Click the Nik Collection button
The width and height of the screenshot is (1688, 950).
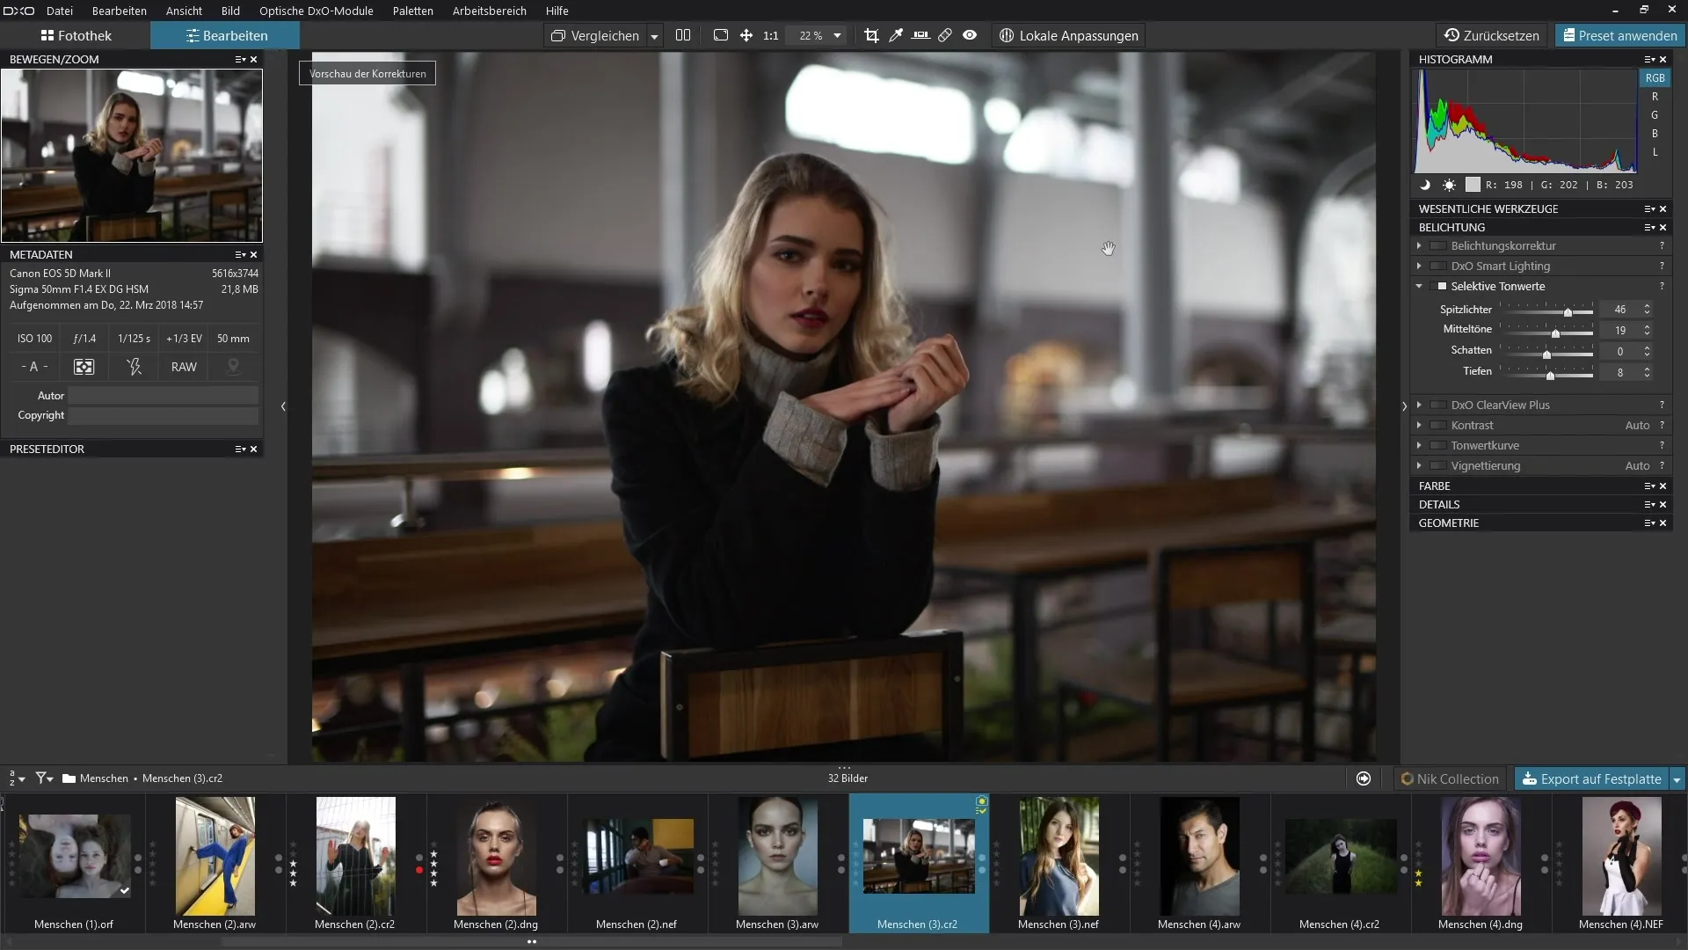tap(1450, 778)
